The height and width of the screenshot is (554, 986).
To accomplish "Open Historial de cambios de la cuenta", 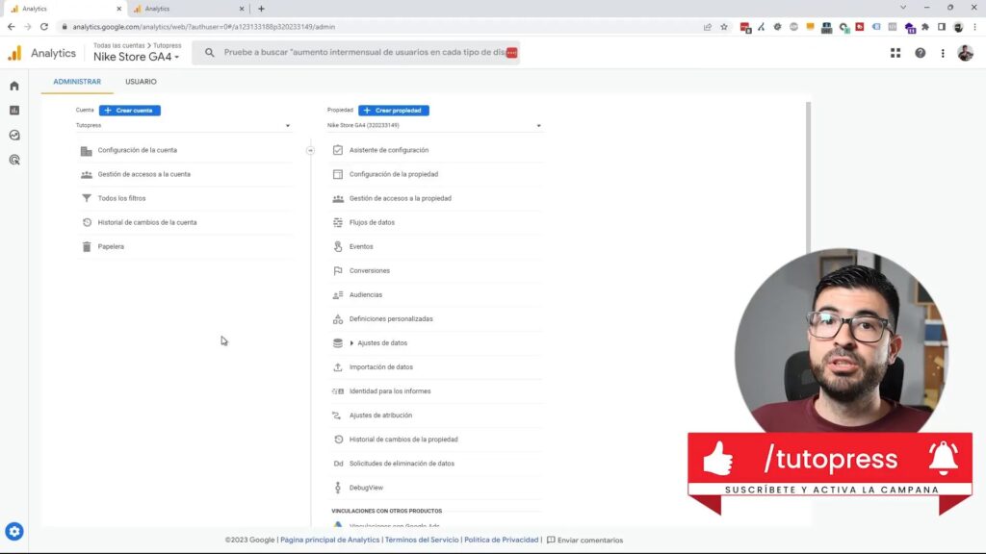I will point(147,222).
